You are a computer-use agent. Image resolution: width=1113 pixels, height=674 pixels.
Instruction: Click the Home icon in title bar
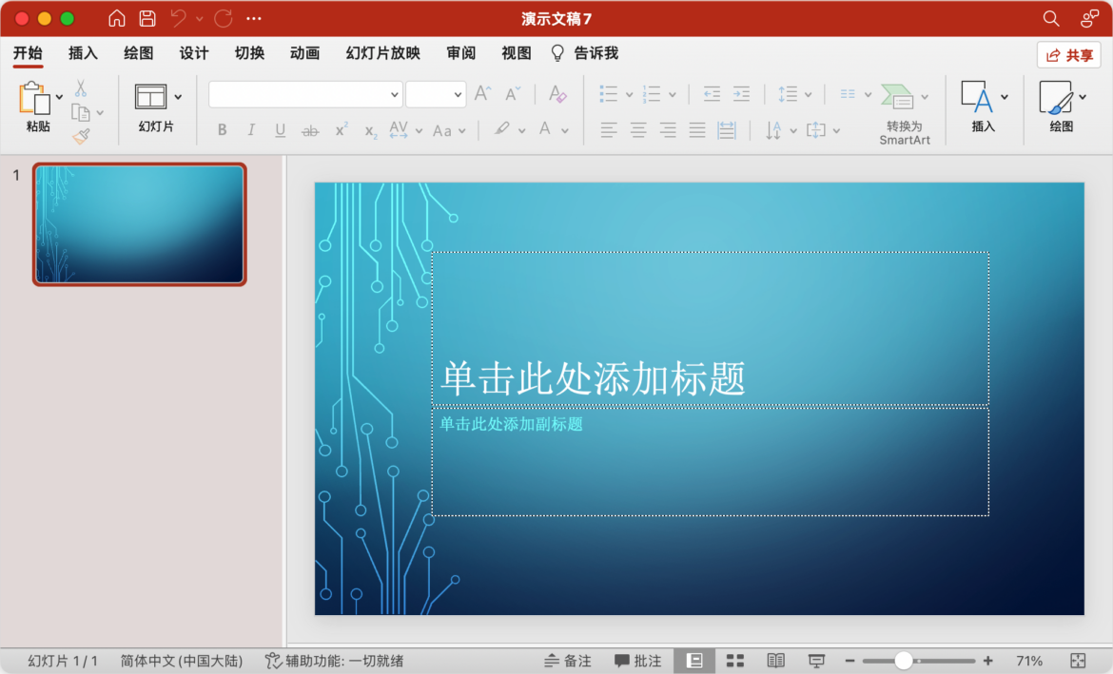point(116,18)
